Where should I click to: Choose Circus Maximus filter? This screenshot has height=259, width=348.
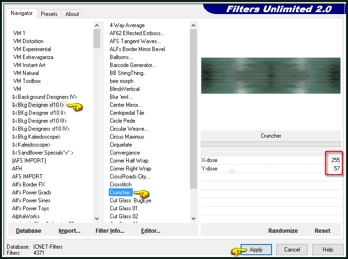[x=127, y=137]
